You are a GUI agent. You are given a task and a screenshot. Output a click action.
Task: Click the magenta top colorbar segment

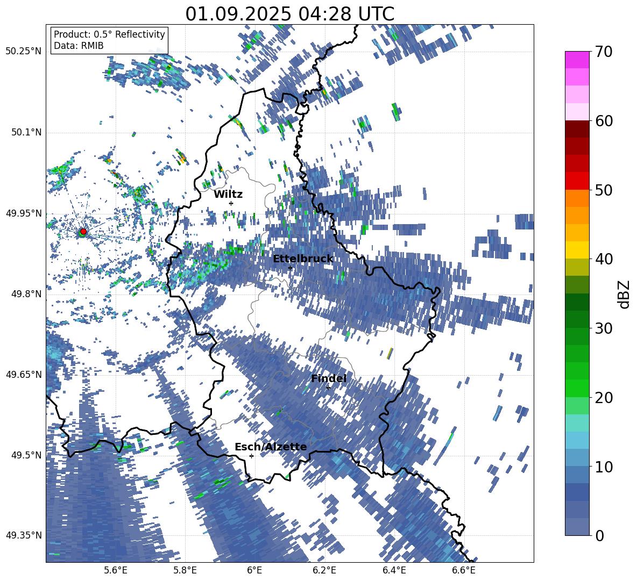[x=577, y=60]
